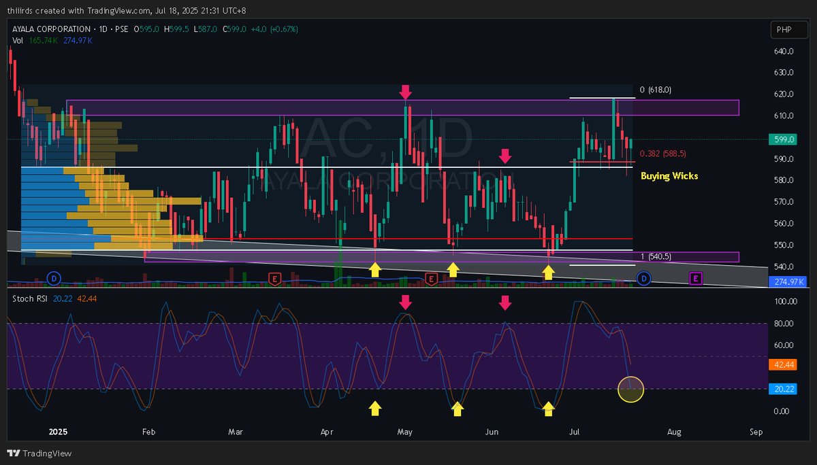The image size is (817, 465).
Task: Click 620.0 on the price axis
Action: pyautogui.click(x=784, y=94)
